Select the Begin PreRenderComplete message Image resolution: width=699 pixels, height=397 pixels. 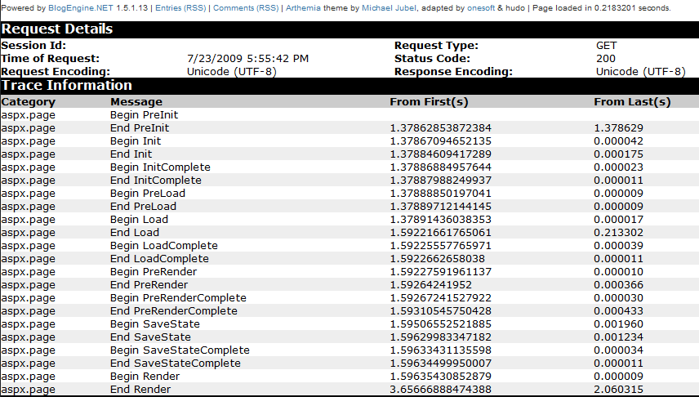(178, 298)
